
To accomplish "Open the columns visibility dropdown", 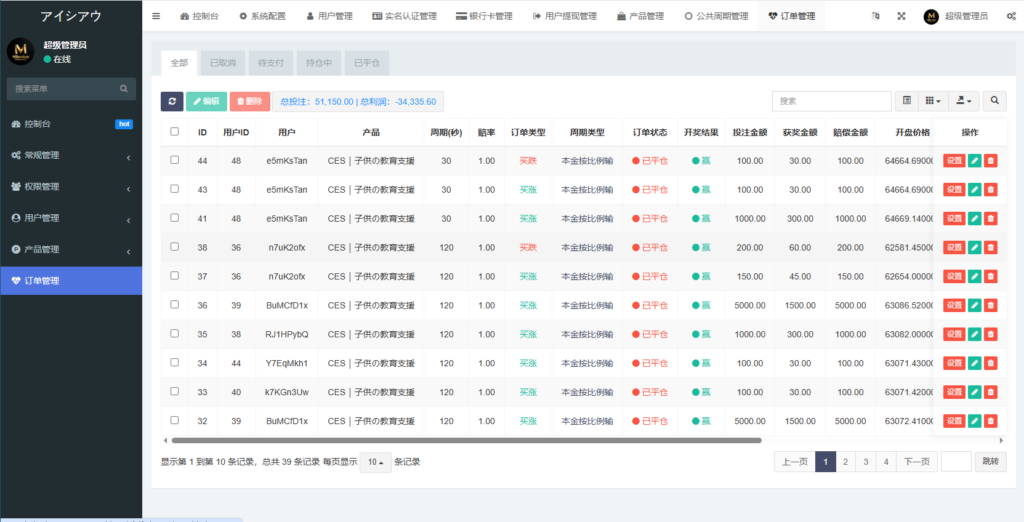I will tap(933, 101).
